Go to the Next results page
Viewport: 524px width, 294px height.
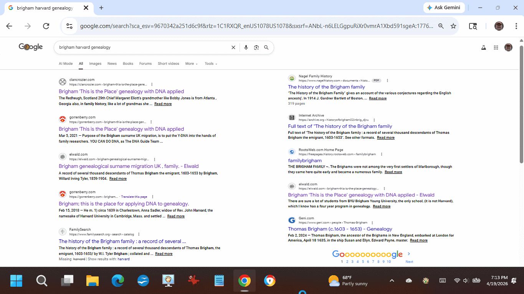pyautogui.click(x=409, y=257)
